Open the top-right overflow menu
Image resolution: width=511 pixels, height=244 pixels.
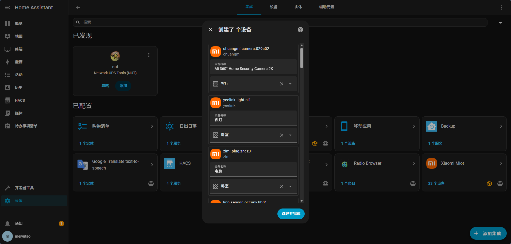(501, 7)
